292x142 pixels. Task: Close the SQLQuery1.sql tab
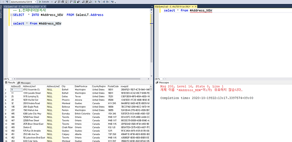click(x=45, y=7)
